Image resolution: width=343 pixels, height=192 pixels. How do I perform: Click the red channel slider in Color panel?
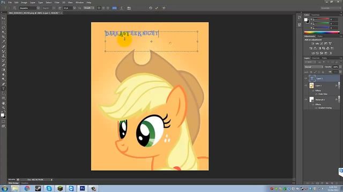tap(321, 19)
